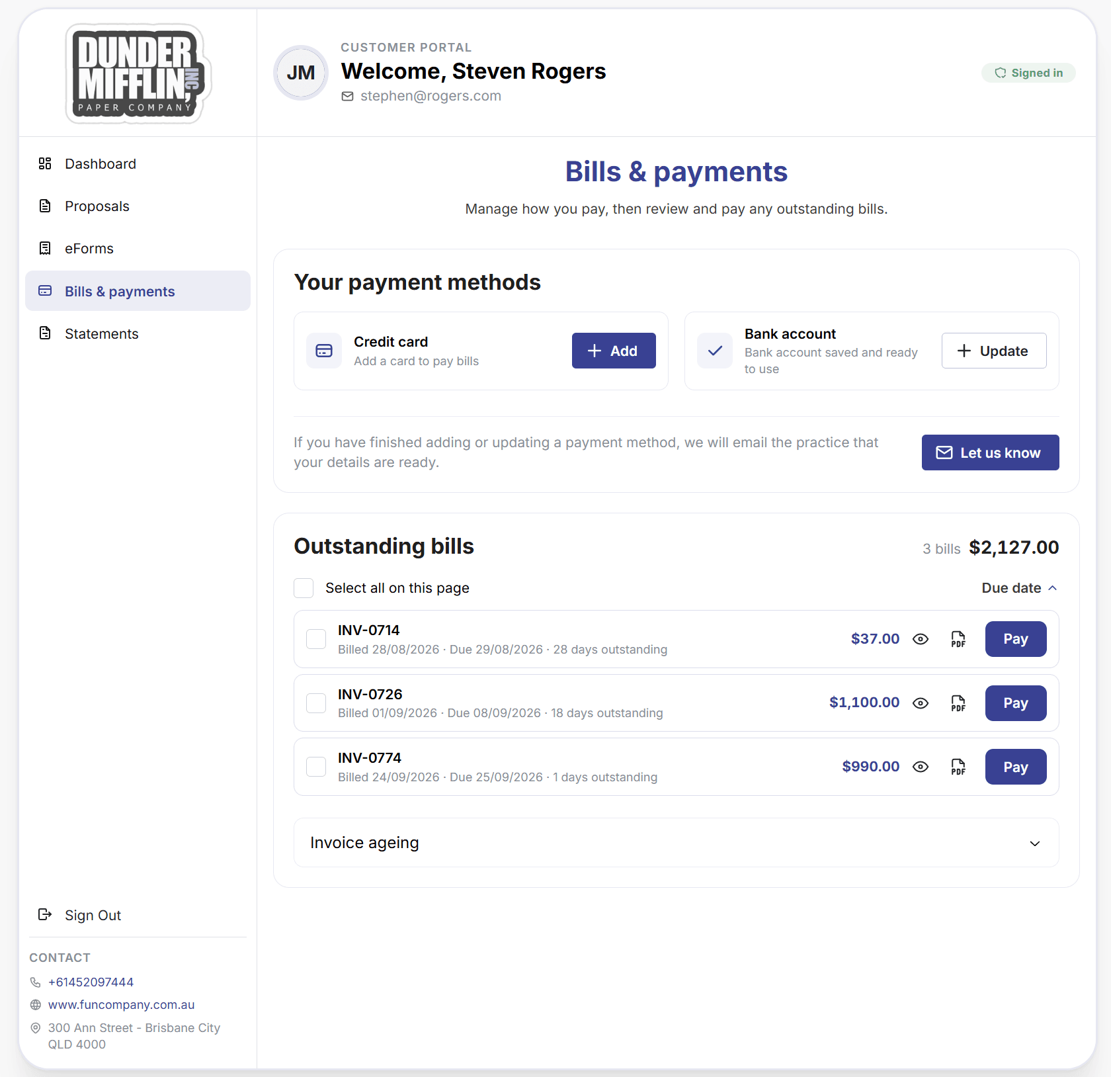Click the Let us know button
The width and height of the screenshot is (1111, 1077).
990,452
